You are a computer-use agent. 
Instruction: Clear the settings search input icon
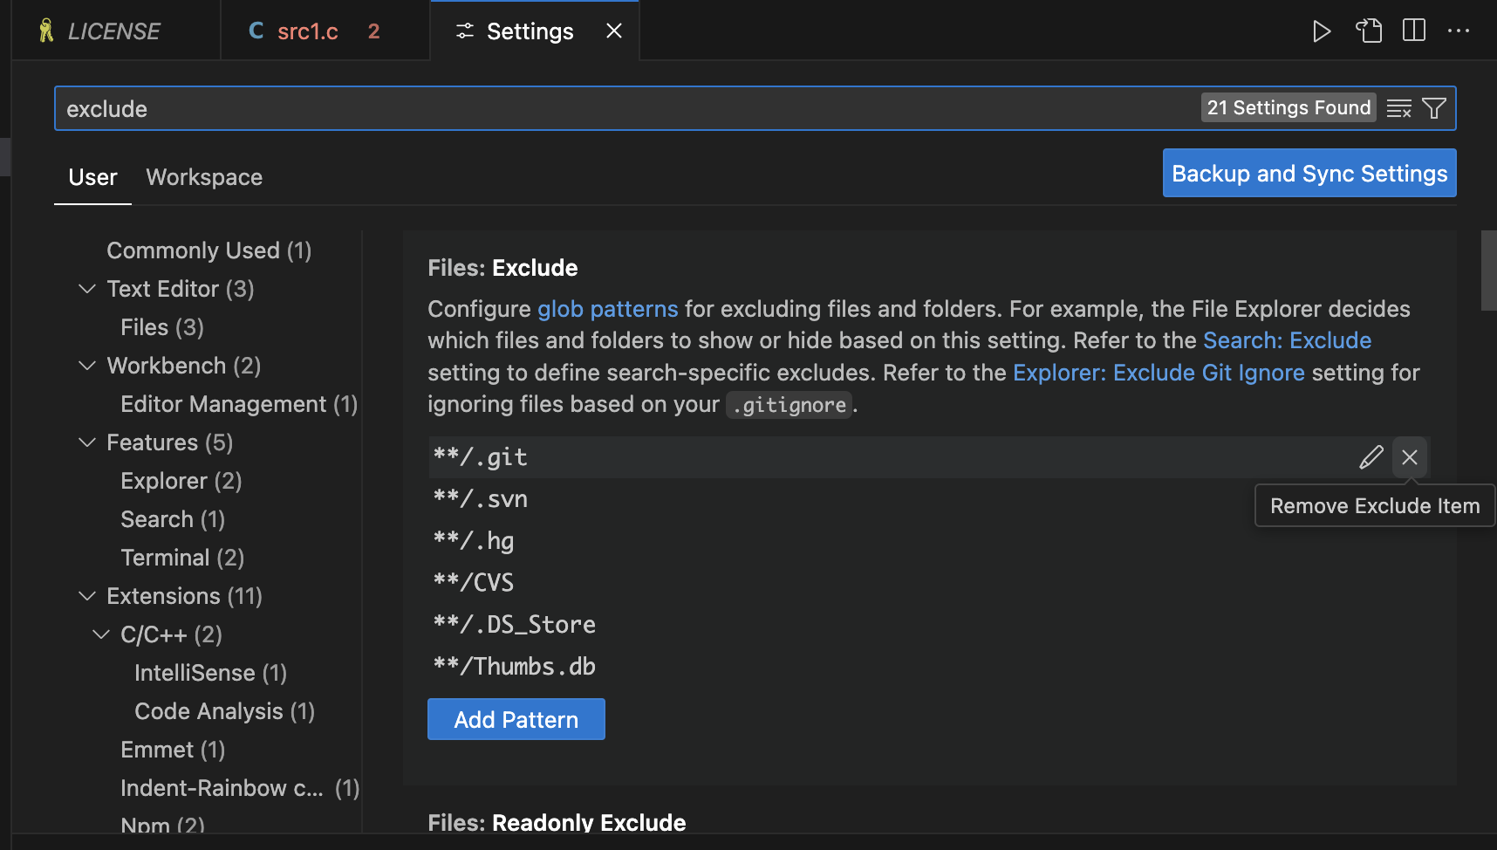pos(1398,108)
